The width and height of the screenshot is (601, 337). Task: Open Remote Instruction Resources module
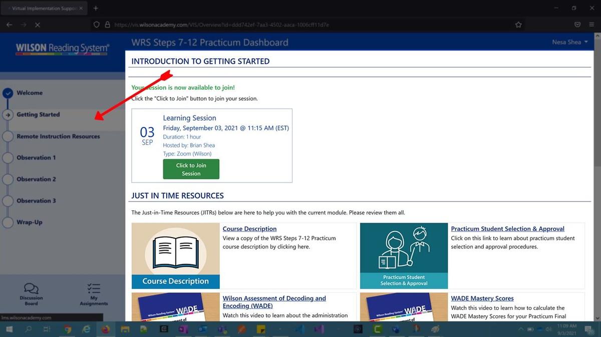tap(58, 136)
